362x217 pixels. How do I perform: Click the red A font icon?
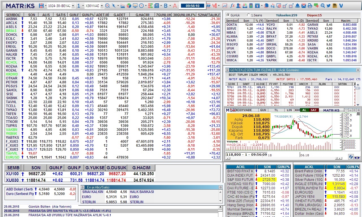175,6
